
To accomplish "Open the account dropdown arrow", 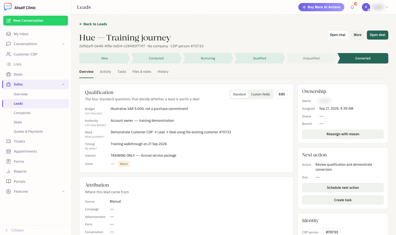I will 387,7.
